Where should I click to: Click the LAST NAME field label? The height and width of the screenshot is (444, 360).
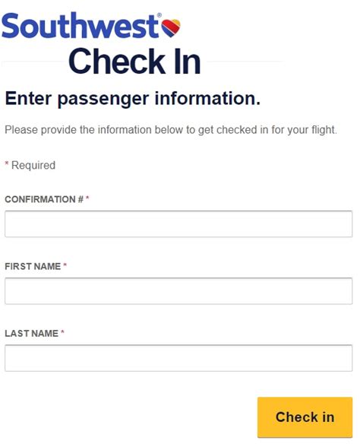(x=31, y=334)
